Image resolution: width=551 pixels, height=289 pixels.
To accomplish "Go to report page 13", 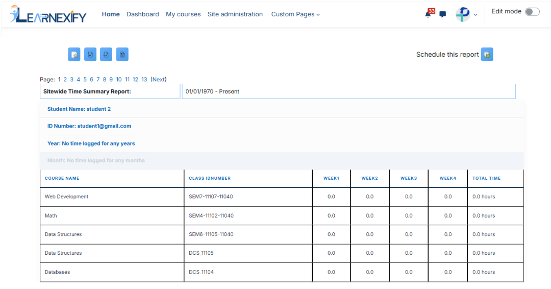I will click(144, 80).
